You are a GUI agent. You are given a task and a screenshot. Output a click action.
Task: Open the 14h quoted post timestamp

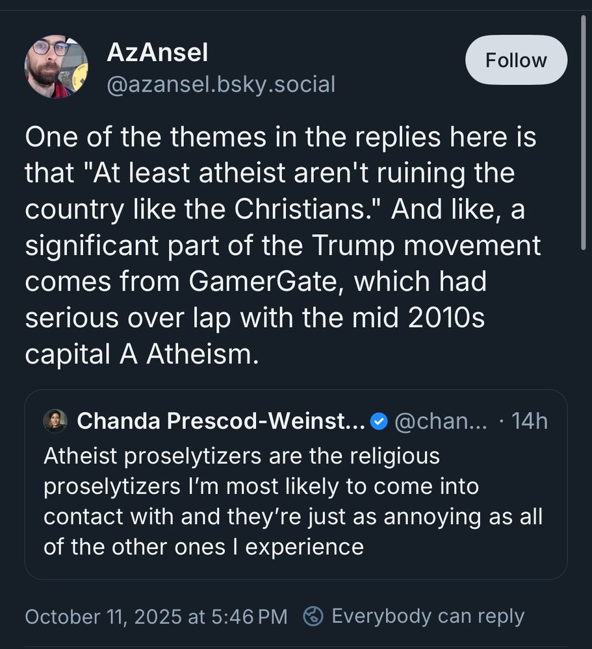click(x=528, y=421)
